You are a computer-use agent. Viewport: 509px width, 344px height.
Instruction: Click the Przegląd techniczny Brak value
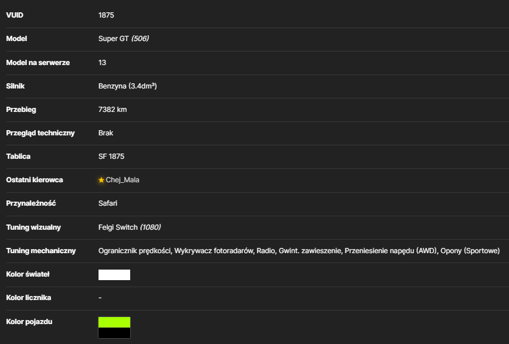click(106, 133)
